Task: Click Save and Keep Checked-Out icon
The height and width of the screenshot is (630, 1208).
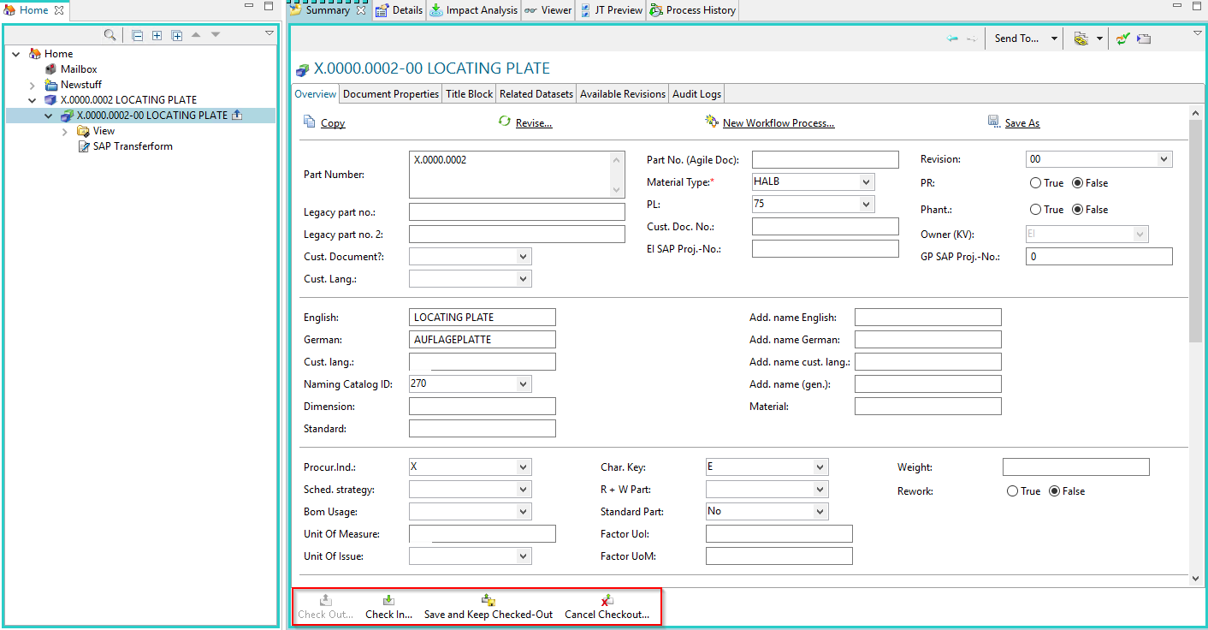Action: coord(489,601)
